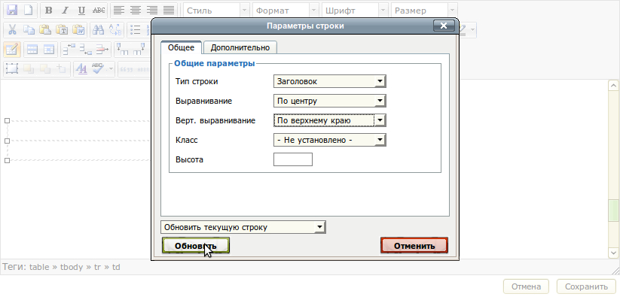
Task: Close the Параметры строки dialog
Action: [444, 26]
